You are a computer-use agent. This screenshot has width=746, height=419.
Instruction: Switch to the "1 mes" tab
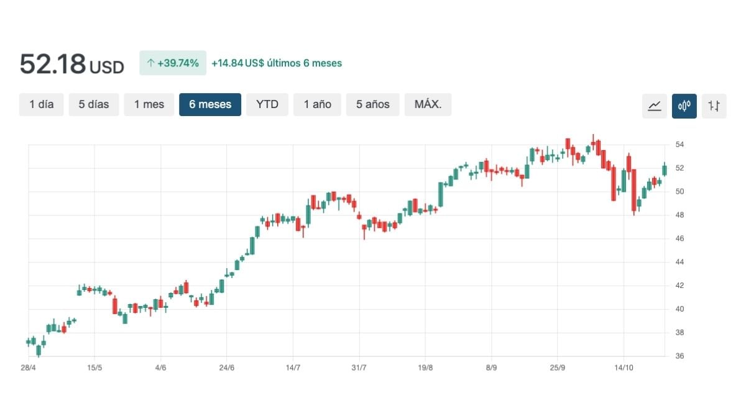click(149, 104)
